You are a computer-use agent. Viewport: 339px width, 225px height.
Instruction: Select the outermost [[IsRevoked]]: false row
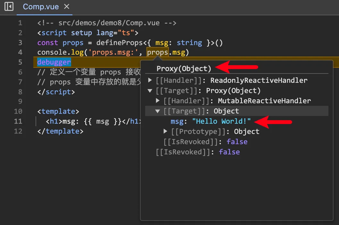[x=197, y=152]
